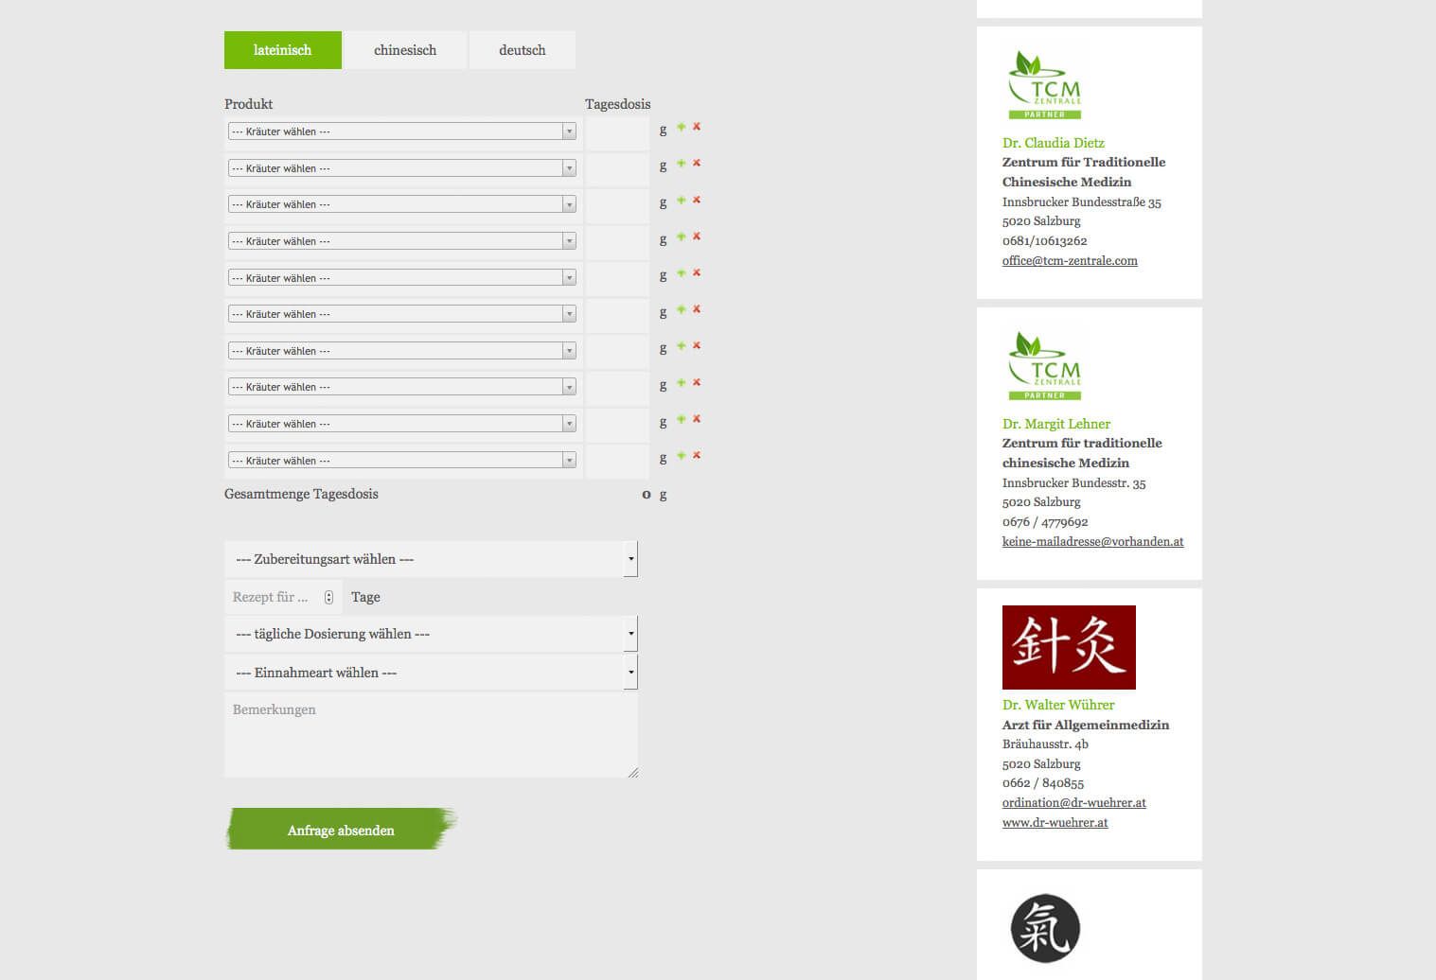This screenshot has width=1436, height=980.
Task: Add a new herb row with the green plus icon
Action: pos(681,128)
